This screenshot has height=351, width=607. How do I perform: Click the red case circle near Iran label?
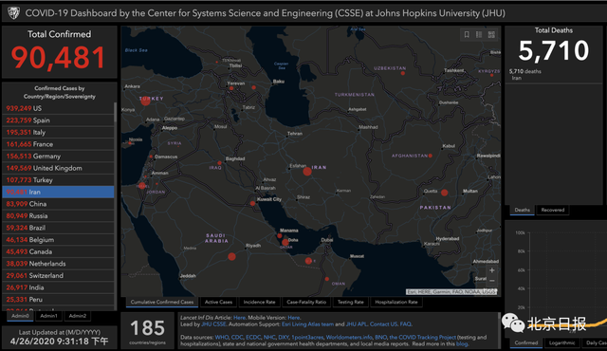[x=307, y=172]
